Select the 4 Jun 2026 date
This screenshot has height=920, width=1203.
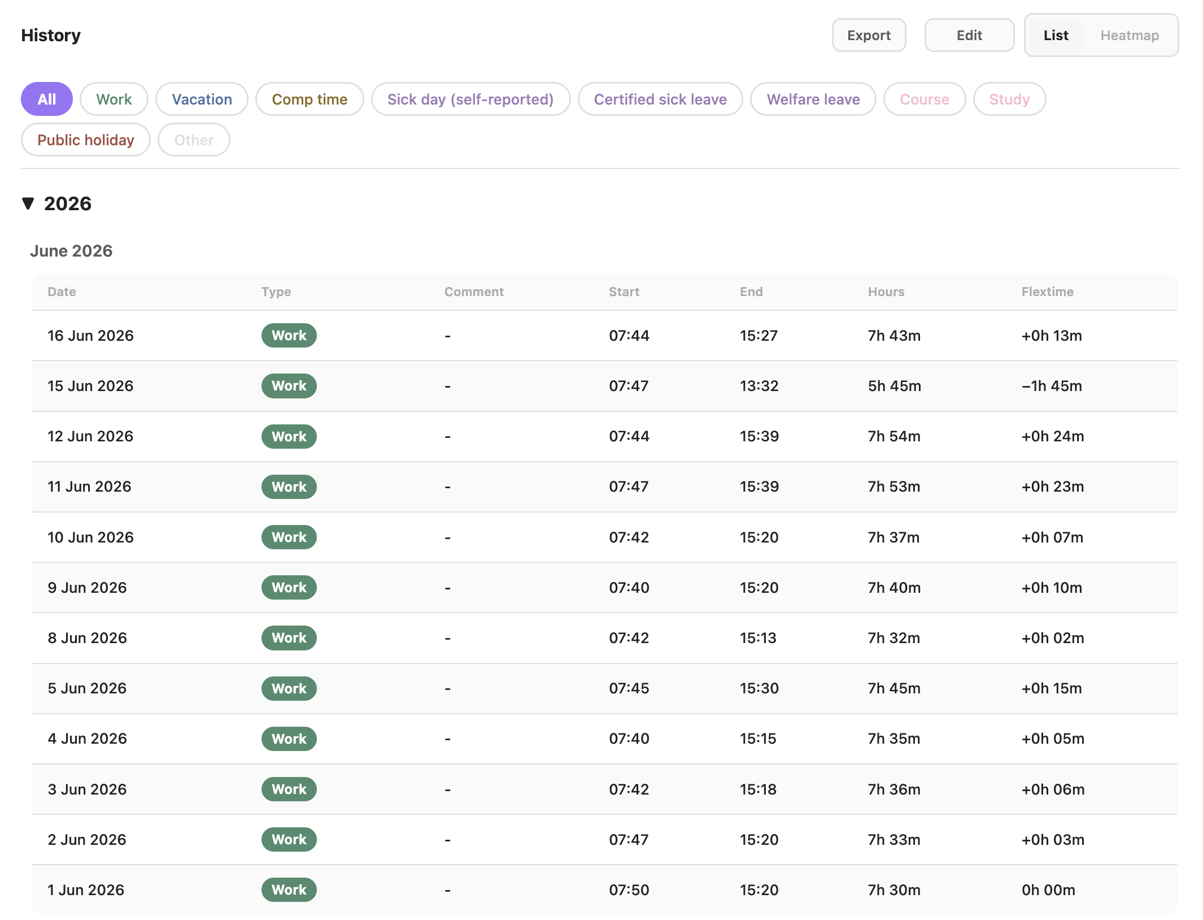[x=87, y=739]
